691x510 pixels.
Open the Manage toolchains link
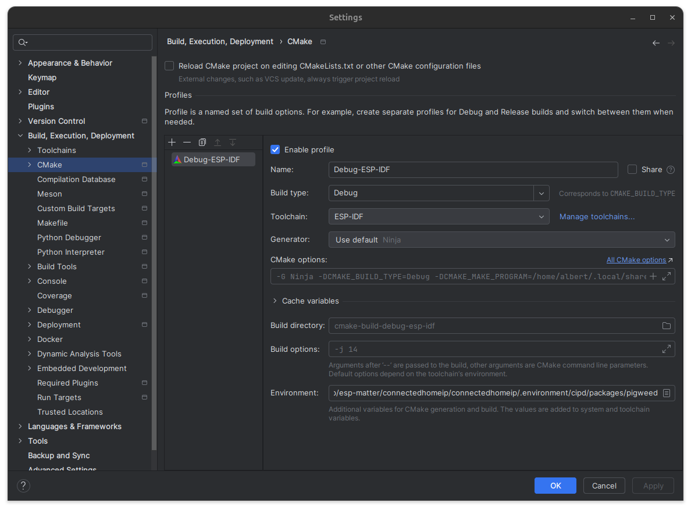point(597,217)
